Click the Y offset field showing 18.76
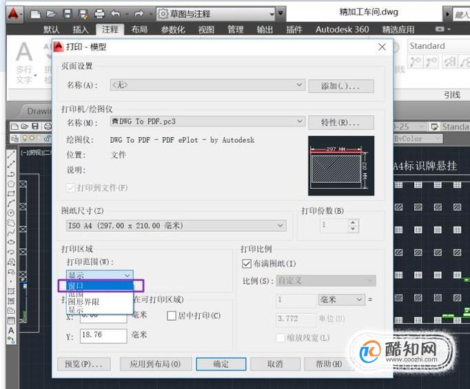This screenshot has width=470, height=389. [x=103, y=336]
